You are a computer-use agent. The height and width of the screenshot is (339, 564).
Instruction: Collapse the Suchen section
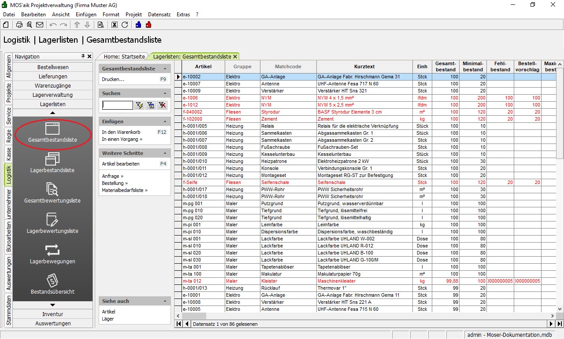click(x=165, y=93)
